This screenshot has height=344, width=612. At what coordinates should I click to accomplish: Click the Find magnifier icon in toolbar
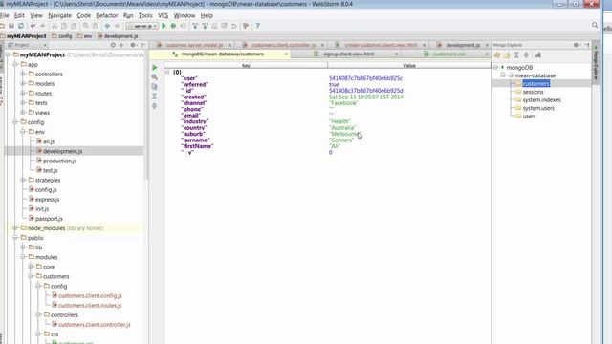85,26
